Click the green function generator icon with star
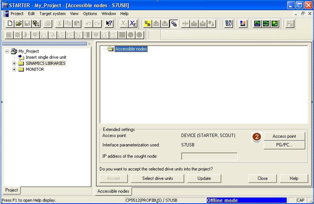The height and width of the screenshot is (204, 314). (x=275, y=24)
